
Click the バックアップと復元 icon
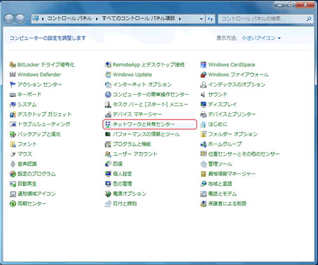(x=13, y=134)
